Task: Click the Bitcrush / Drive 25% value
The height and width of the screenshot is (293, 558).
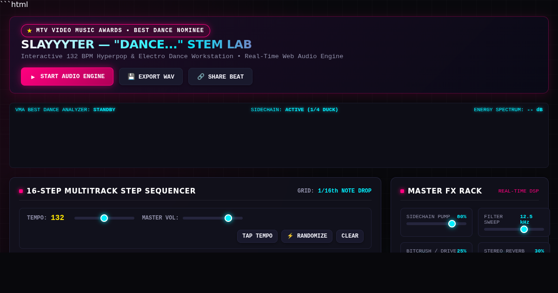Action: (x=461, y=251)
